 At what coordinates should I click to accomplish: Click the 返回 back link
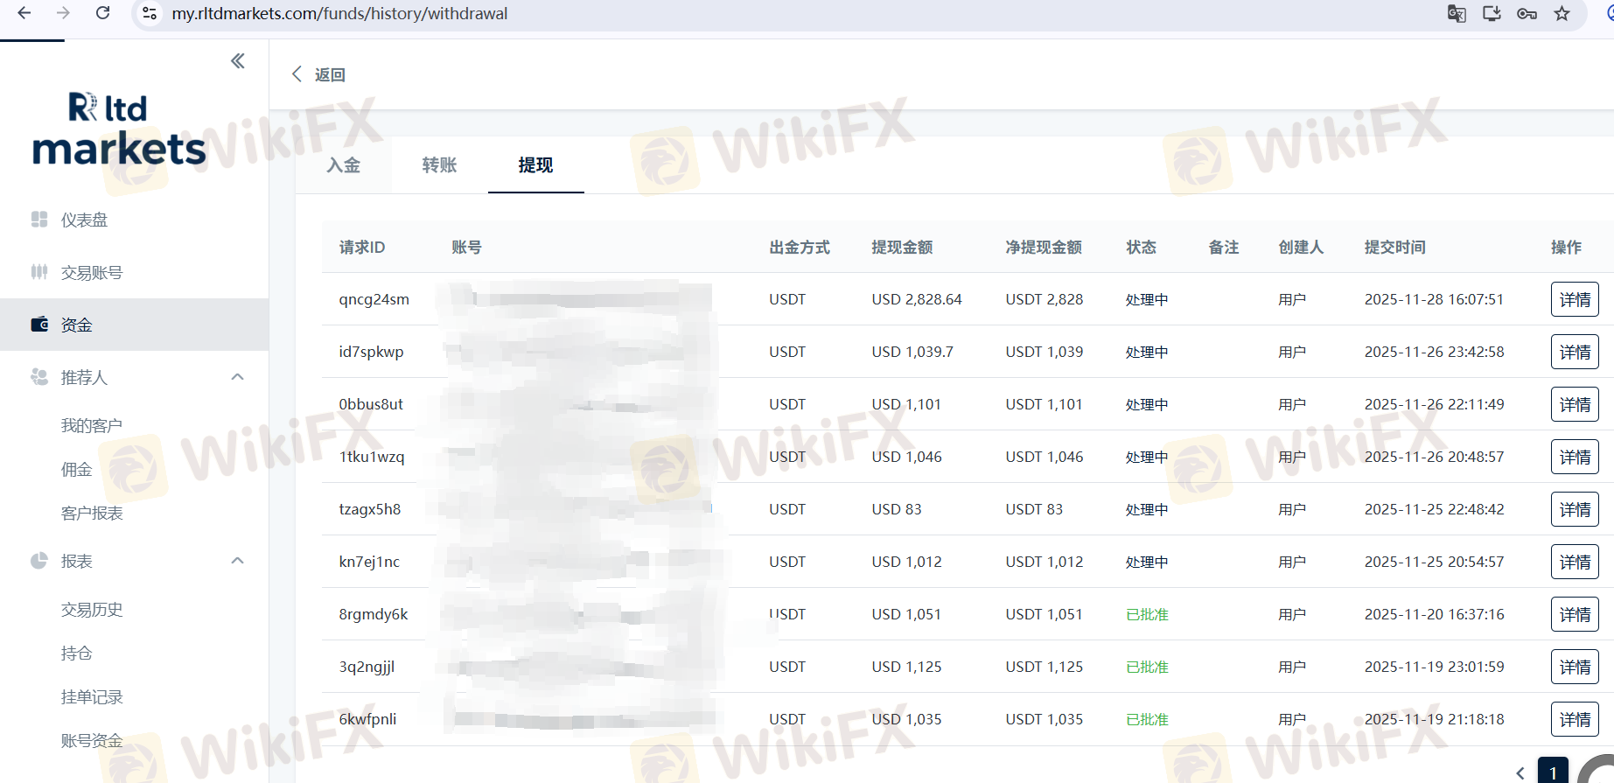pyautogui.click(x=330, y=74)
